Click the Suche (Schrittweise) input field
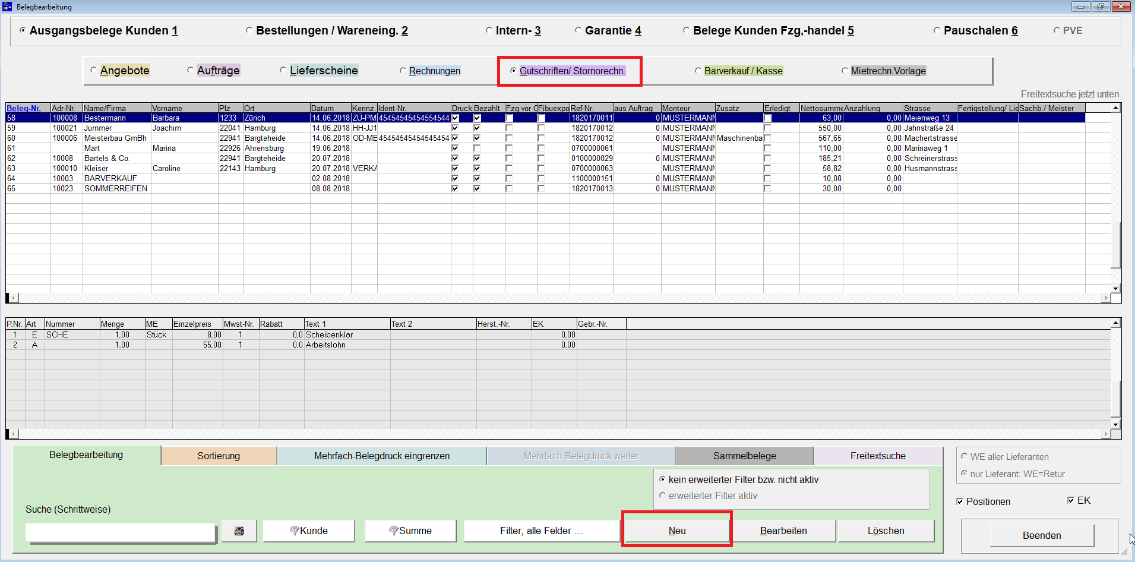 click(120, 532)
